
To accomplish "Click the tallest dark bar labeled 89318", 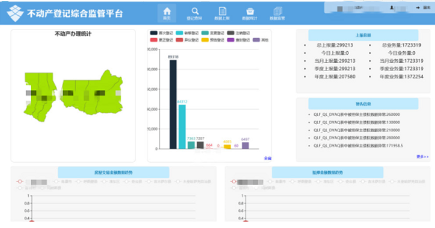I will [173, 105].
